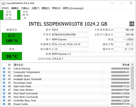Select the Data Units Read attribute name

22,86
